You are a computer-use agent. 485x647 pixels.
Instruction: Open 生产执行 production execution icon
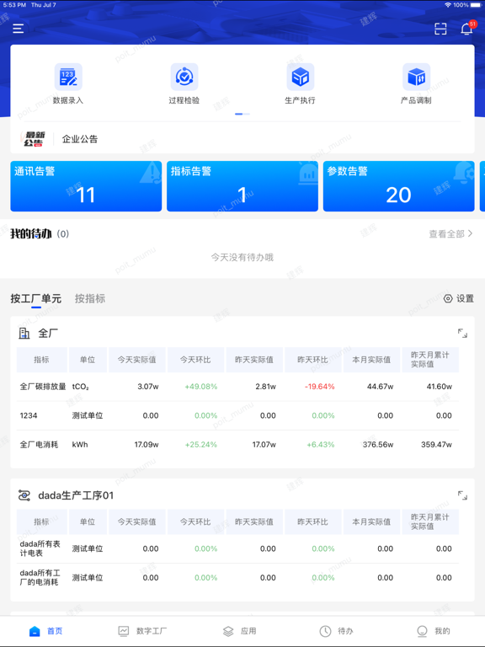point(301,77)
